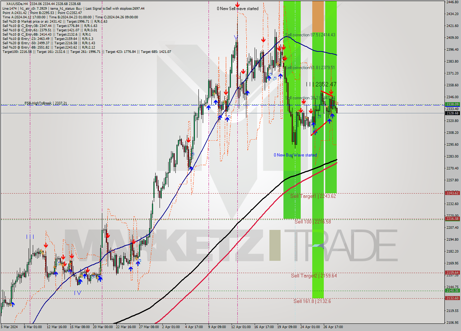Click 'Sell Target1 | 2243.62' label
461x331 pixels.
point(313,196)
